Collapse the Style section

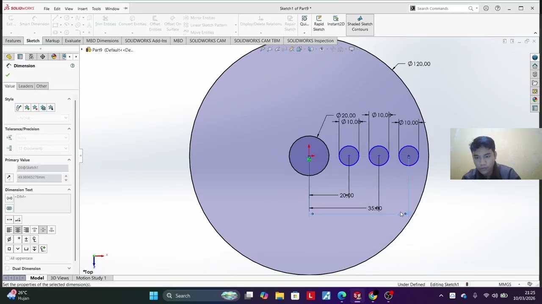[69, 99]
